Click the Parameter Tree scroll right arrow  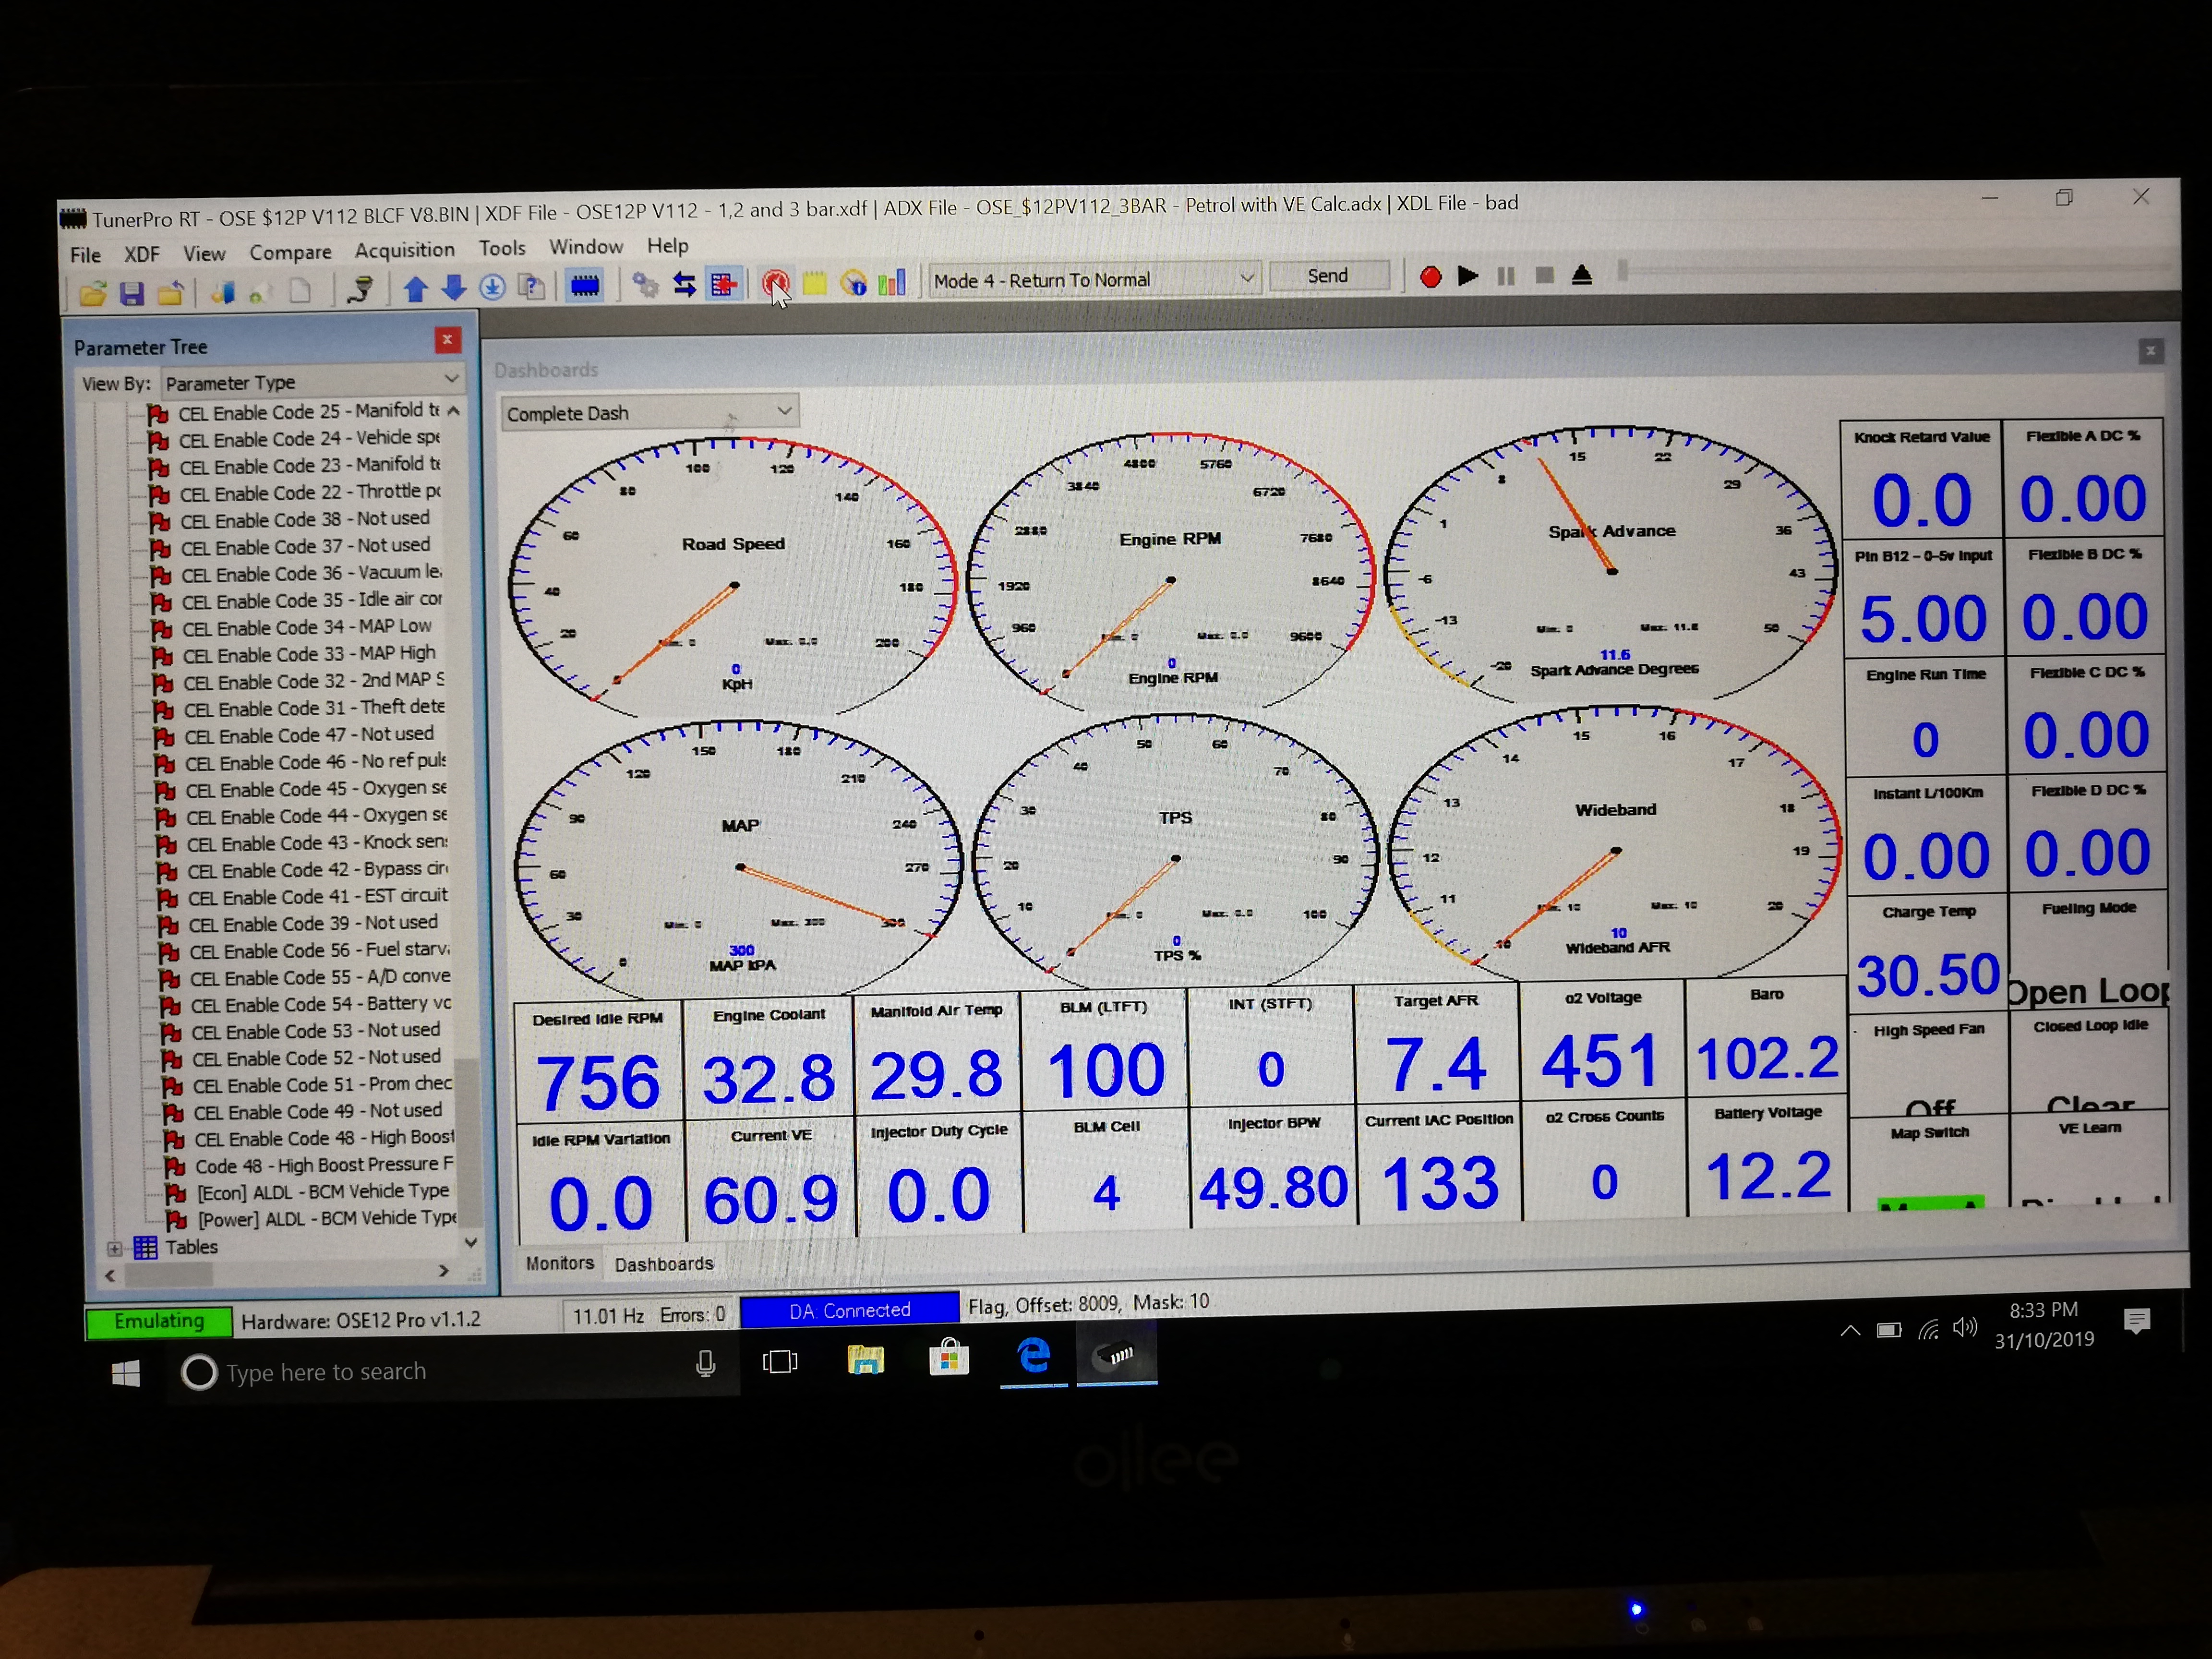(444, 1271)
